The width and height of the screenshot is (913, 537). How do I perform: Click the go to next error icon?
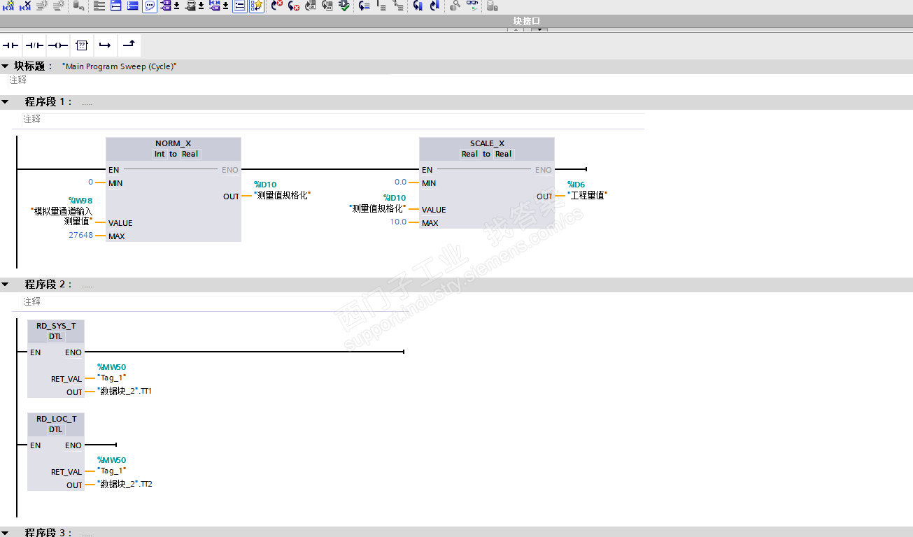point(294,6)
